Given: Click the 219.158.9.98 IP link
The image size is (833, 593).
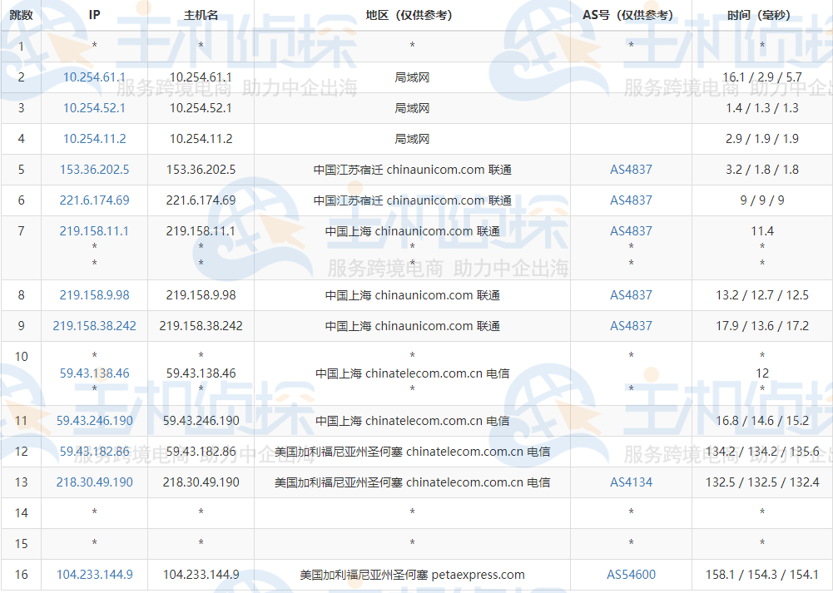Looking at the screenshot, I should (x=94, y=294).
